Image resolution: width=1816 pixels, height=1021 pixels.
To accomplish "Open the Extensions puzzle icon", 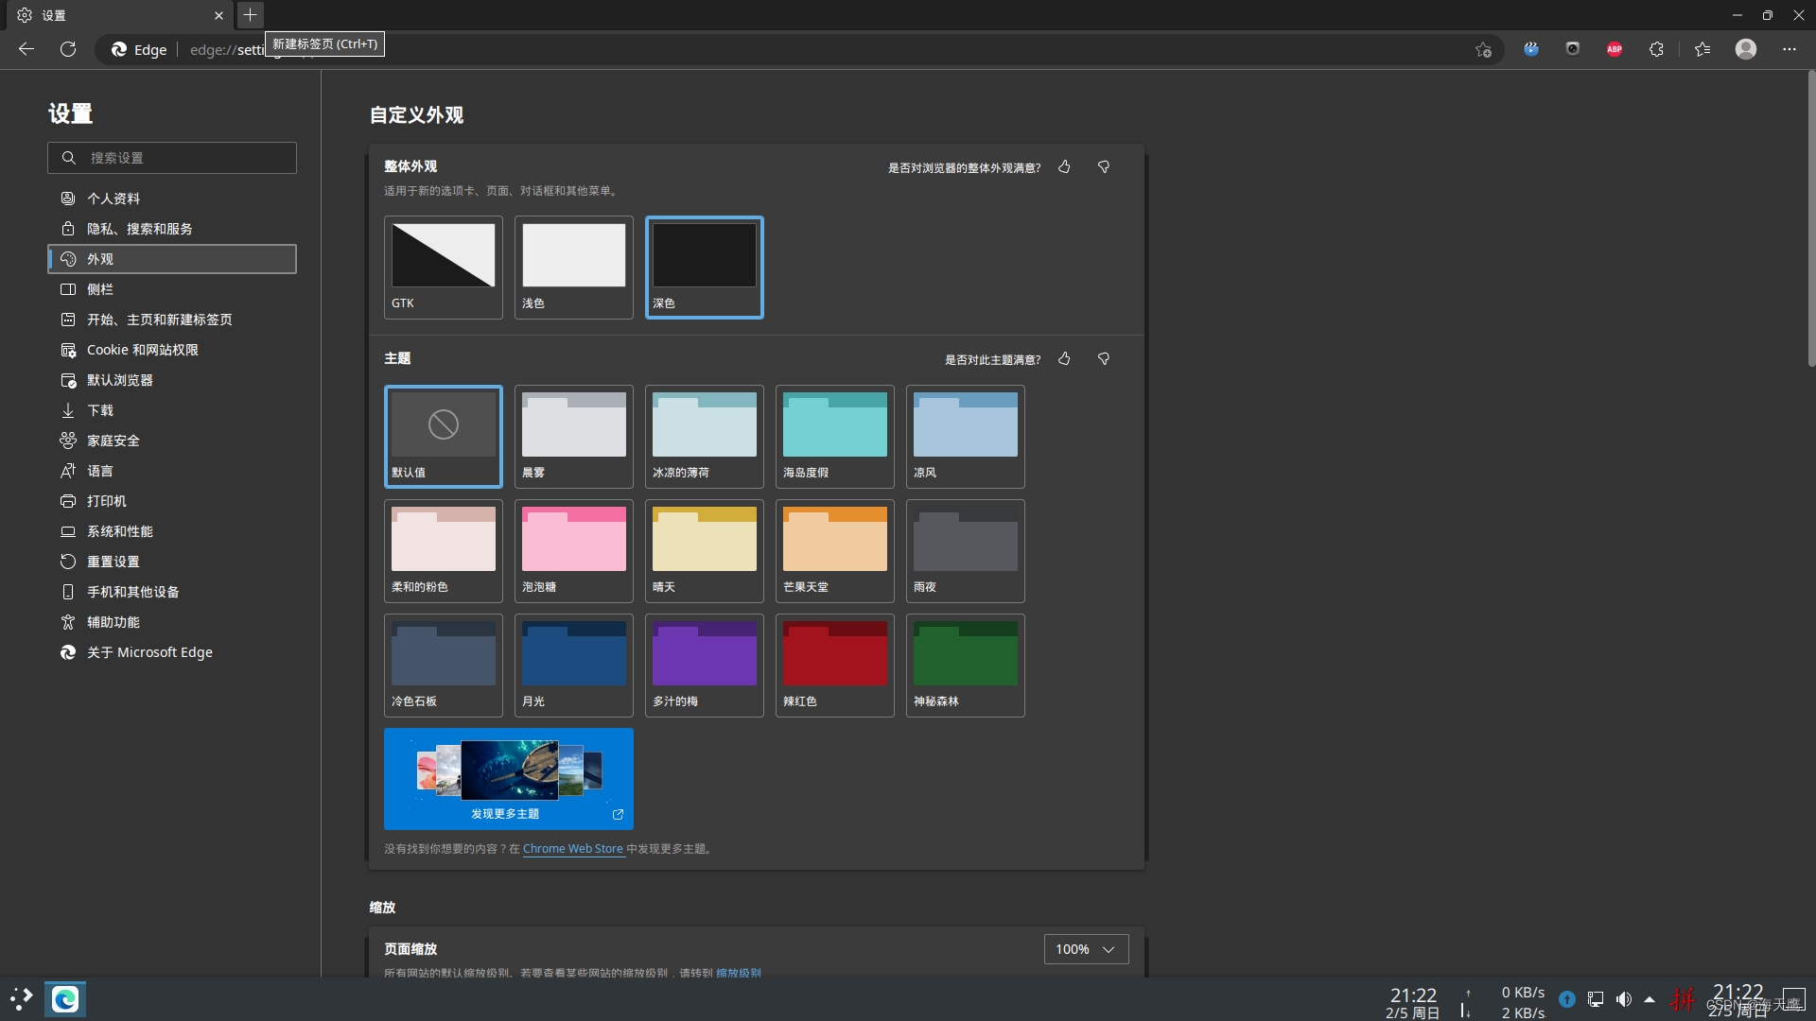I will click(1656, 49).
